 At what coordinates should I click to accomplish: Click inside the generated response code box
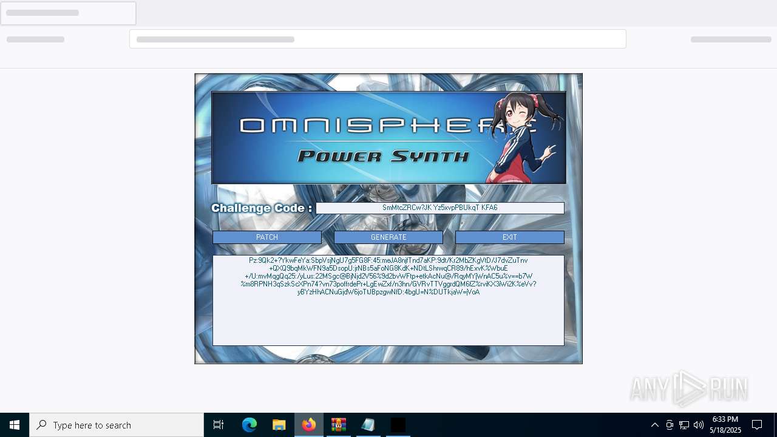pos(388,300)
